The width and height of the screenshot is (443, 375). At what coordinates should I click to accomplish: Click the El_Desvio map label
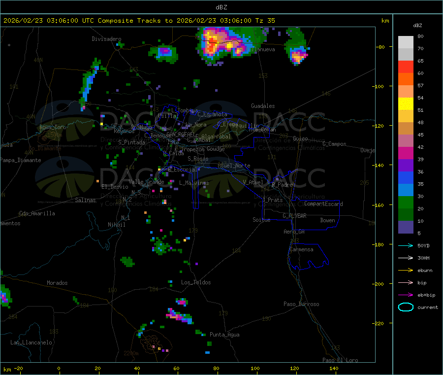(x=115, y=187)
